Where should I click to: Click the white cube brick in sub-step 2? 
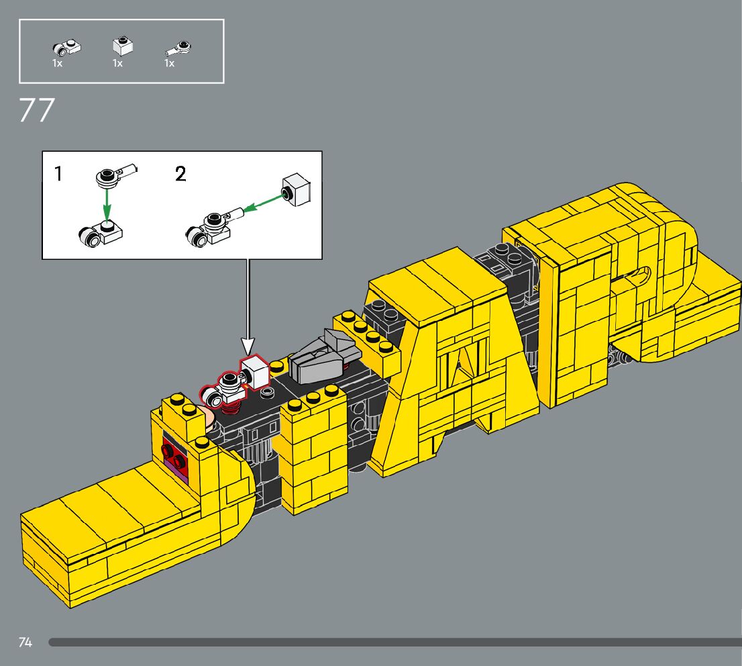pos(298,187)
